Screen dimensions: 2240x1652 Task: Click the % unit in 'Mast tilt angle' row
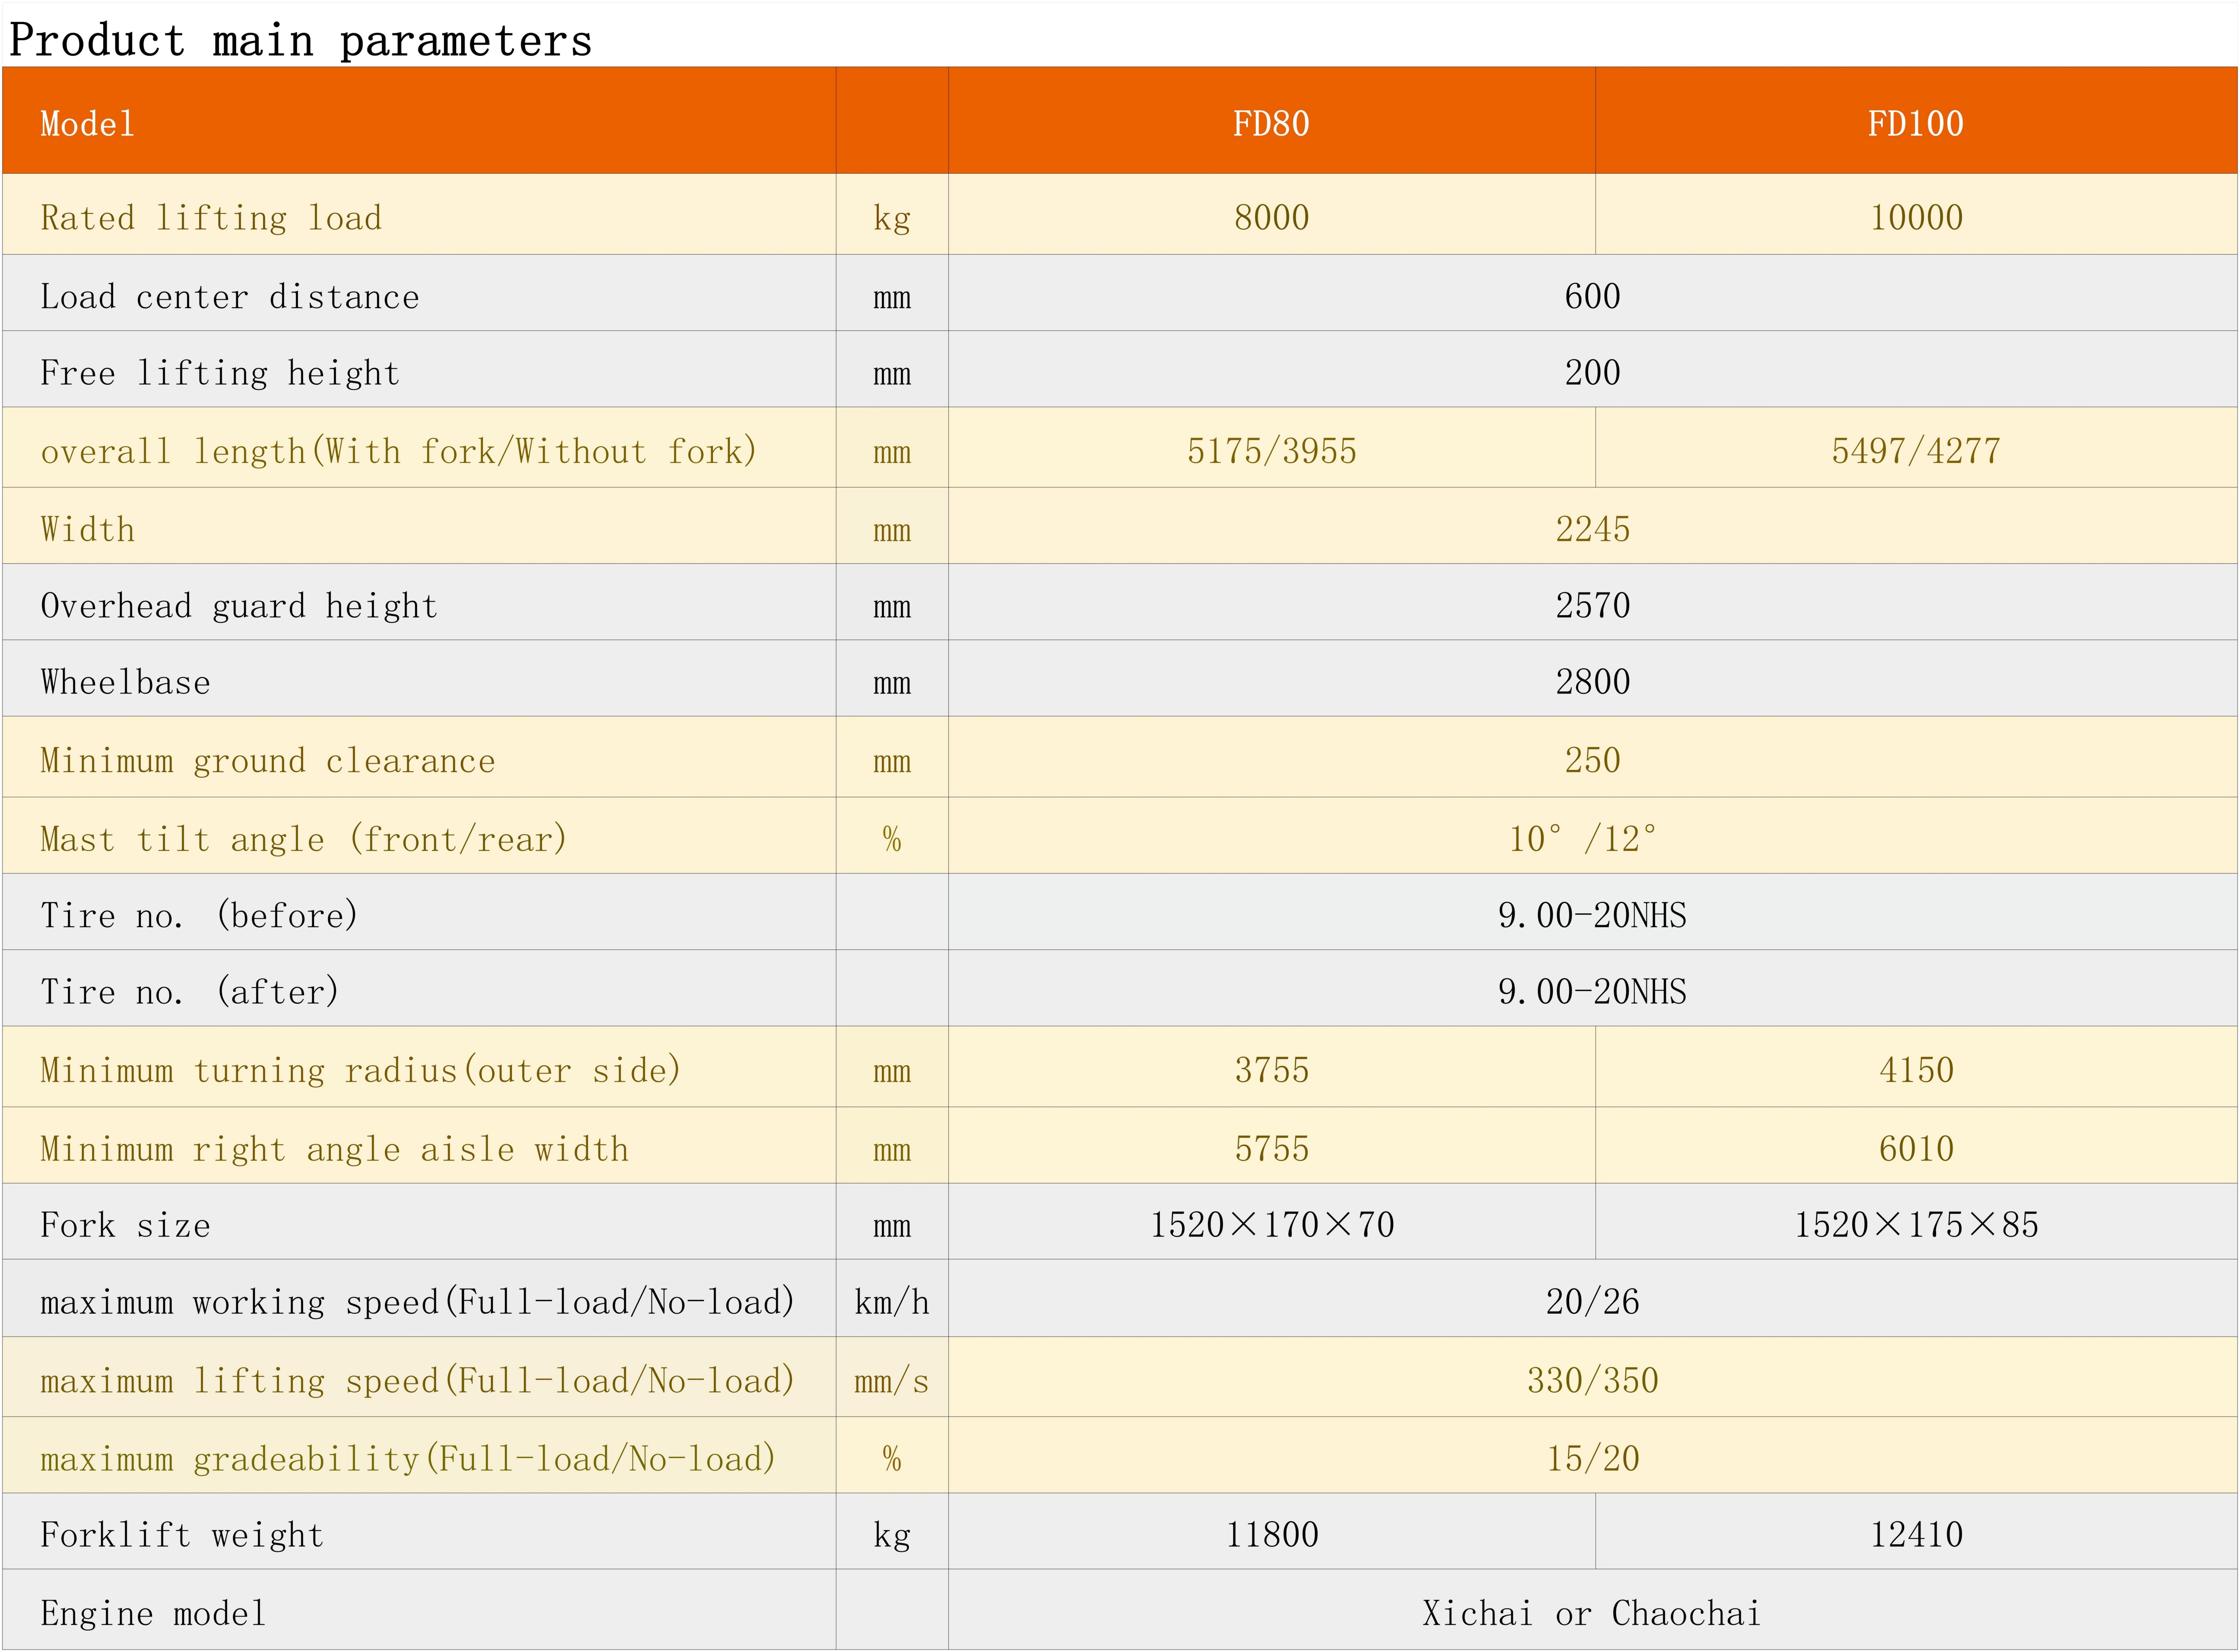(892, 839)
